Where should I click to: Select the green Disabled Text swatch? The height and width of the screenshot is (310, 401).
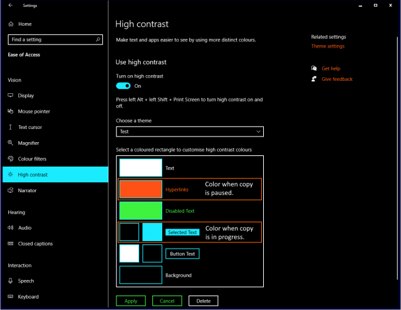click(140, 210)
